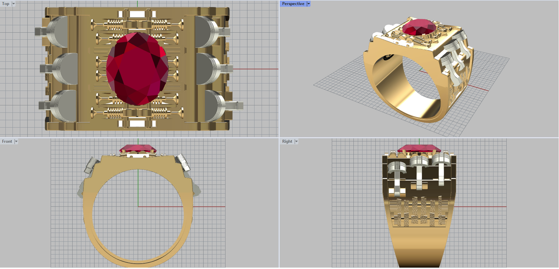The height and width of the screenshot is (269, 559).
Task: Select the engraved side pattern in Right view
Action: [x=419, y=212]
